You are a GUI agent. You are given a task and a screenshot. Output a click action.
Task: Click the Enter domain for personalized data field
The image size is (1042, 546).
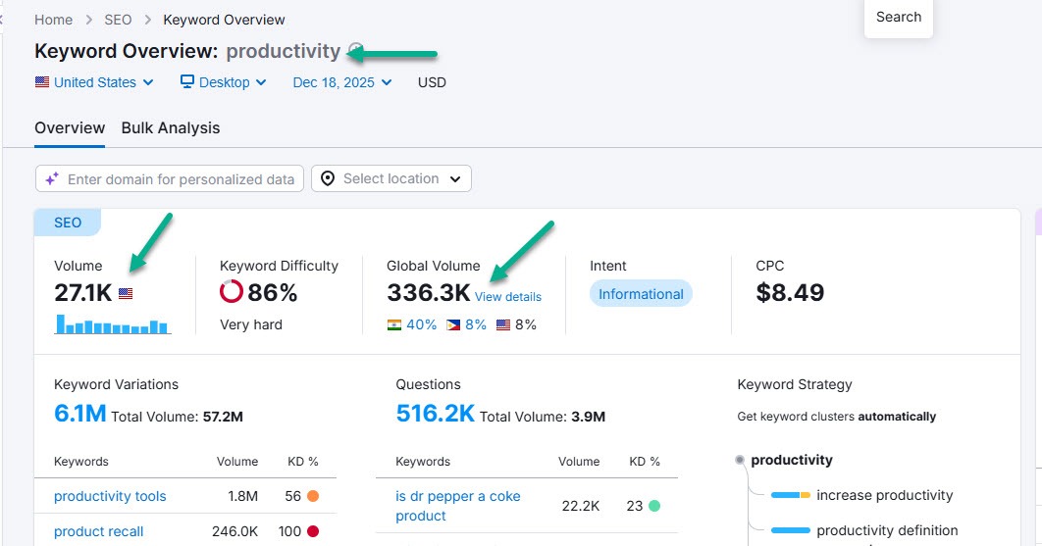click(x=170, y=178)
